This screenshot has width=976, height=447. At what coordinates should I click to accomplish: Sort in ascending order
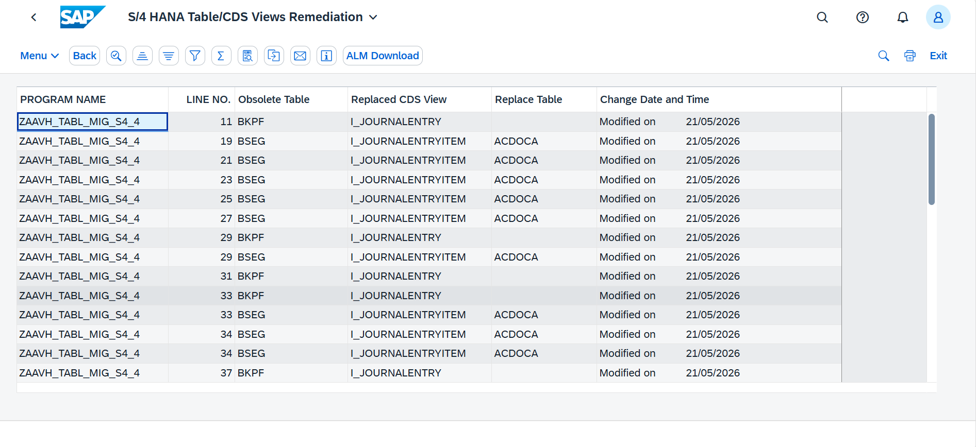click(142, 56)
